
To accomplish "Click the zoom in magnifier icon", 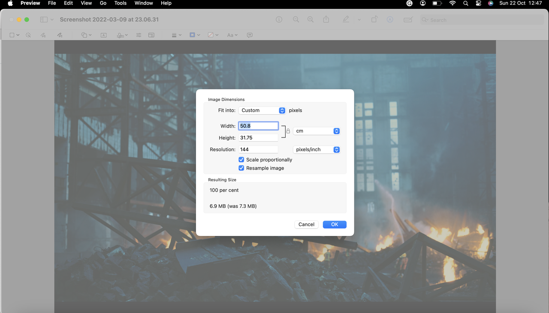I will tap(310, 19).
